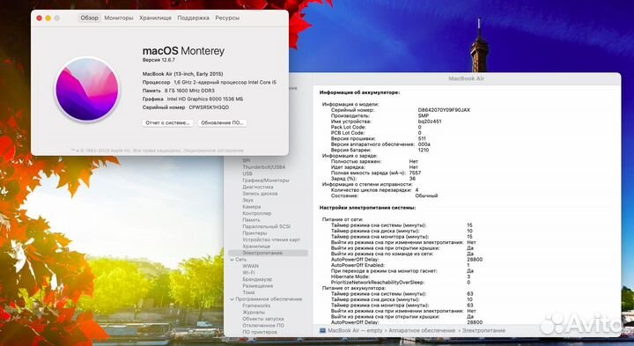Viewport: 634px width, 346px height.
Task: Select Wi-Fi under Сеть
Action: 248,273
